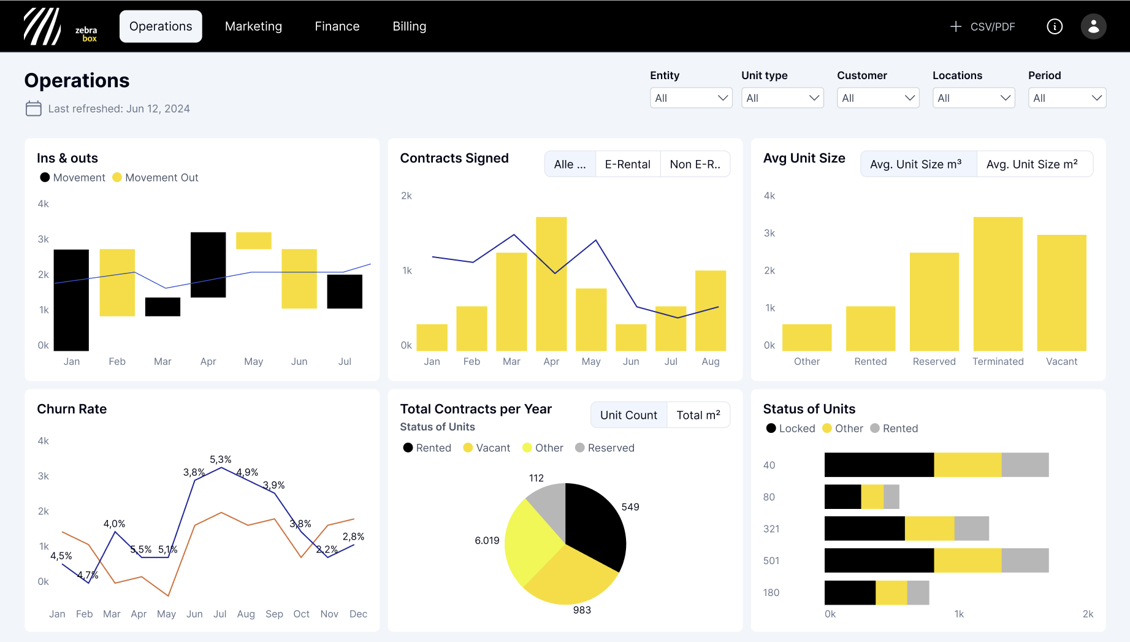
Task: Switch Contracts Signed to E-Rental
Action: coord(628,164)
